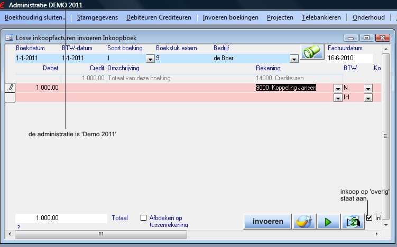Click the application logo in title bar
Viewport: 397px width, 247px height.
3,5
